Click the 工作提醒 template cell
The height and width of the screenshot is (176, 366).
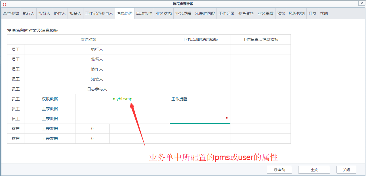[x=200, y=99]
